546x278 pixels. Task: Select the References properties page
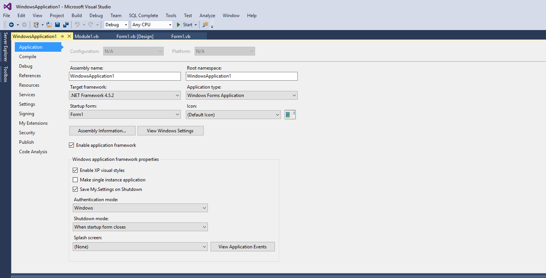(30, 76)
